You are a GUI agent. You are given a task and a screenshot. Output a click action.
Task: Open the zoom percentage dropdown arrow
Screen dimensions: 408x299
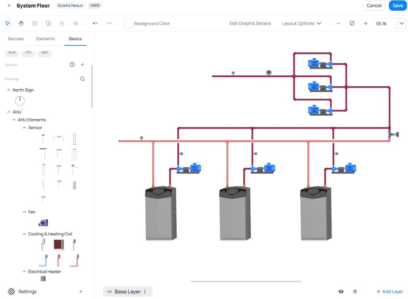click(x=402, y=23)
